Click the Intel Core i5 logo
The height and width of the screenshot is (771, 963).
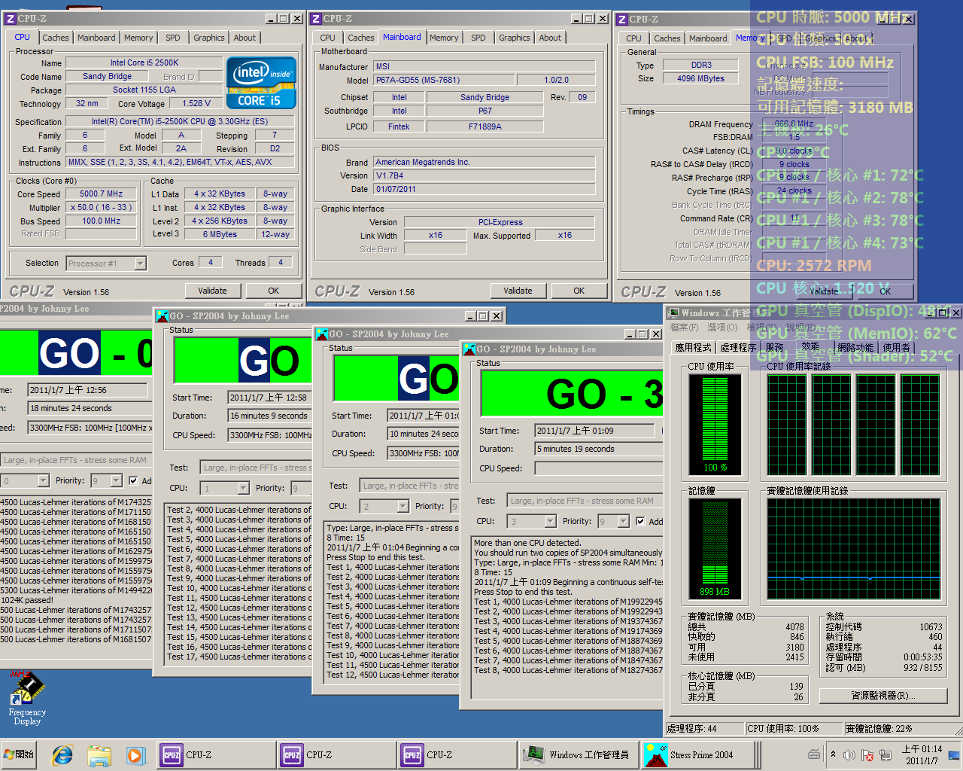(x=261, y=84)
